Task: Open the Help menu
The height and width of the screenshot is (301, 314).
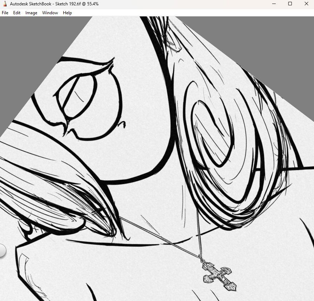Action: click(x=67, y=13)
